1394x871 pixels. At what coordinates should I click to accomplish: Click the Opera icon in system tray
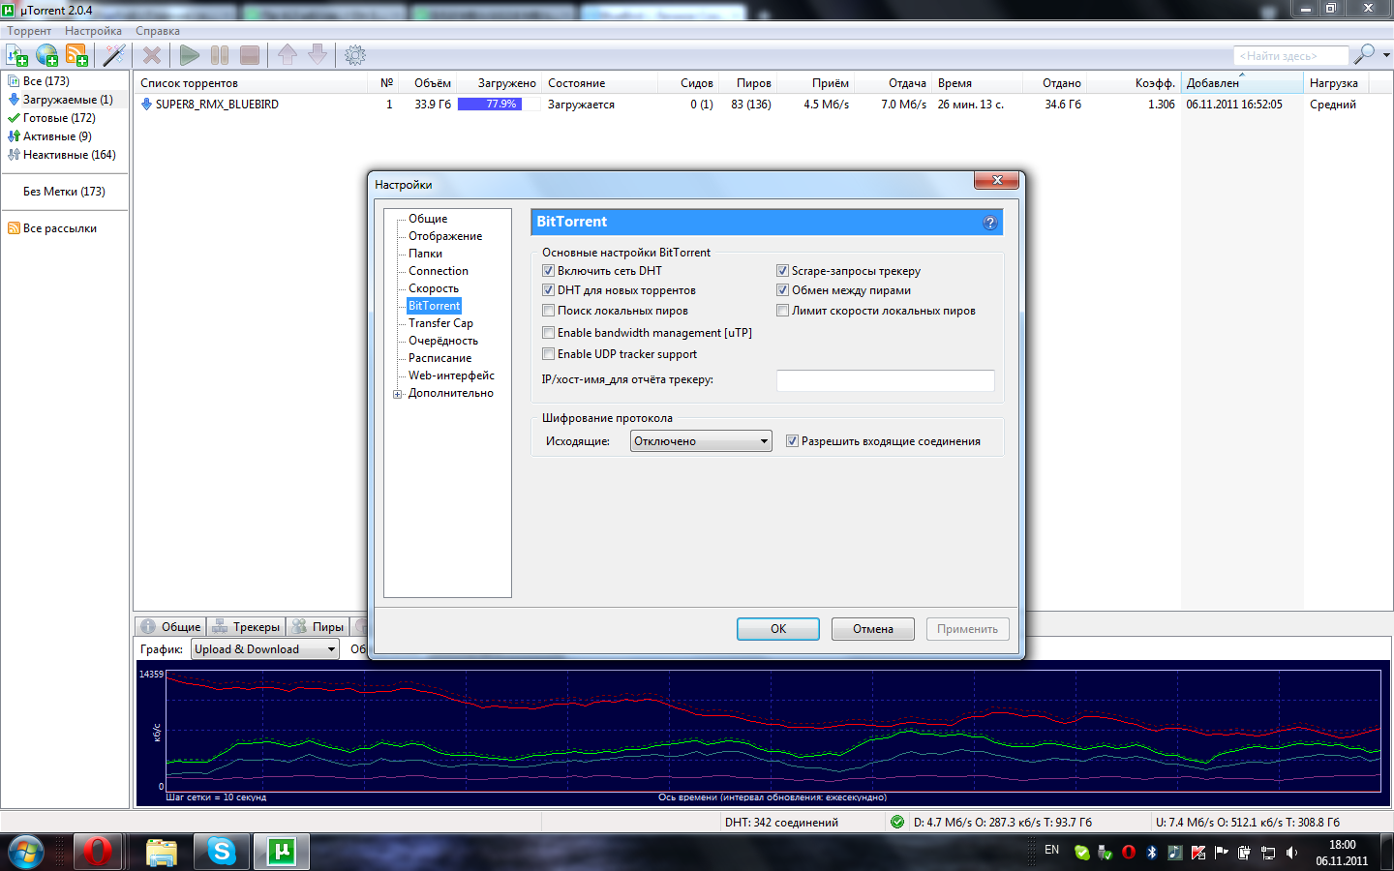point(1129,853)
